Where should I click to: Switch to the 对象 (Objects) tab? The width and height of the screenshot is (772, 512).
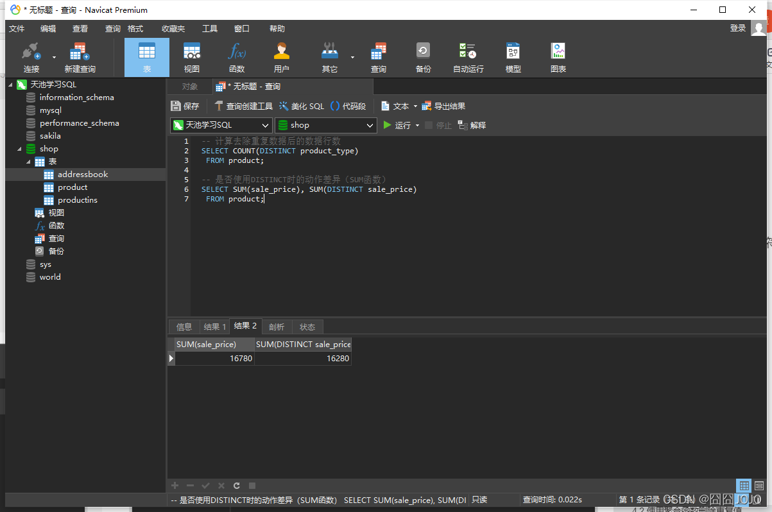click(x=190, y=87)
